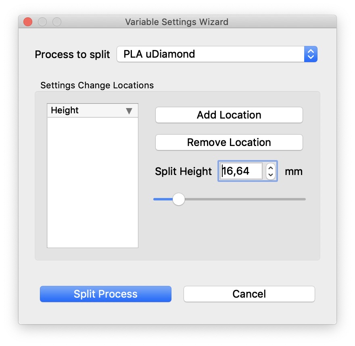Dismiss the wizard with Cancel
Viewport: 355px width, 346px height.
(249, 294)
